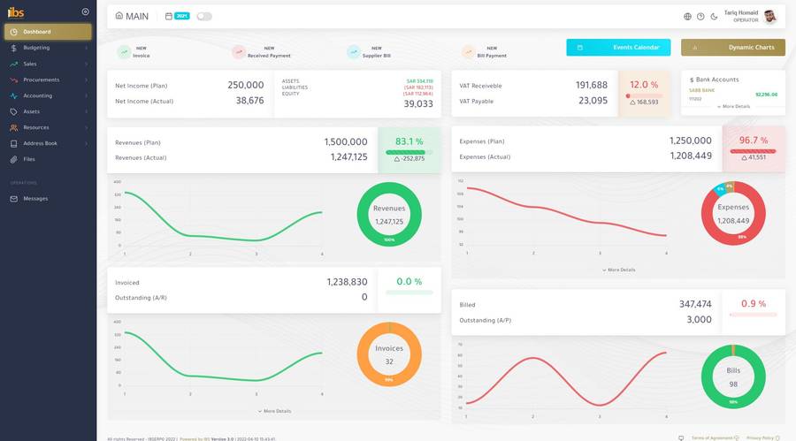The height and width of the screenshot is (441, 796).
Task: Click the red Expenses donut chart
Action: click(733, 213)
